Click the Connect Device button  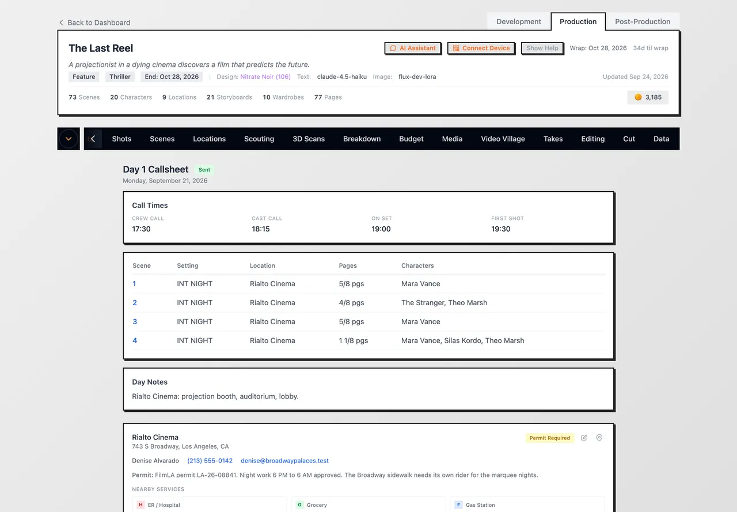pyautogui.click(x=481, y=48)
